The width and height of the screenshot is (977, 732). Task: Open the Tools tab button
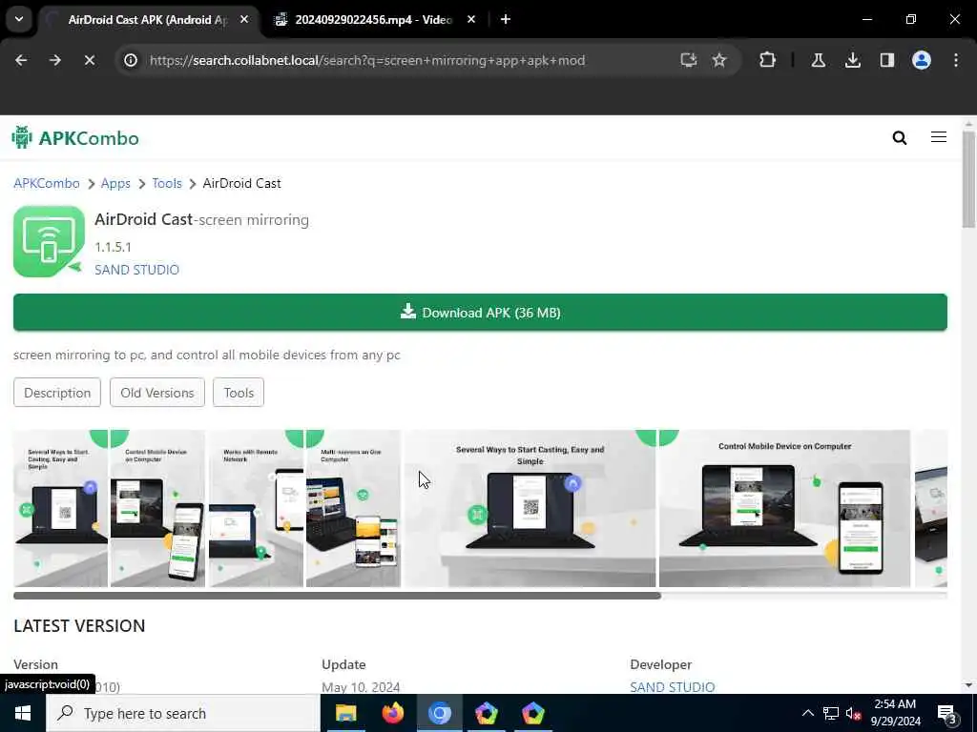tap(239, 393)
